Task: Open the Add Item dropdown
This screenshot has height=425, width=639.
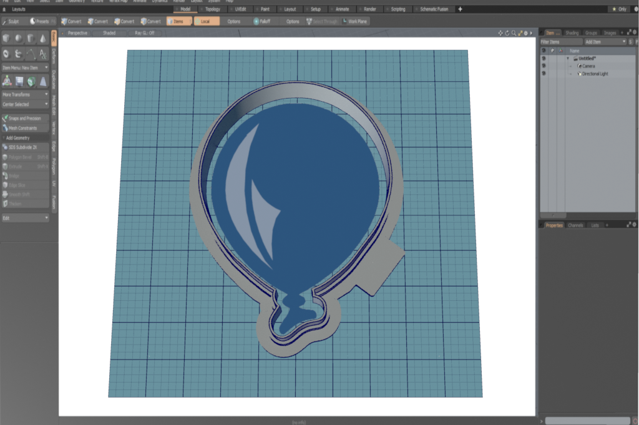Action: click(604, 41)
